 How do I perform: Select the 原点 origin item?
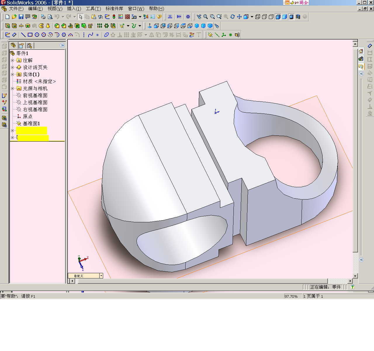[x=25, y=116]
